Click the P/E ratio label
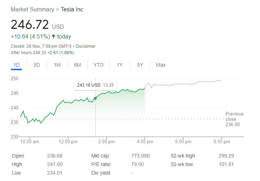 101,165
